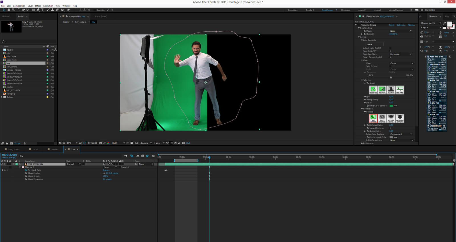Select the Selection arrow tool
The image size is (456, 242).
click(4, 10)
